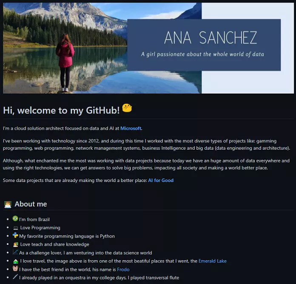Click the ANA SANCHEZ title in banner
296x284 pixels.
click(211, 38)
